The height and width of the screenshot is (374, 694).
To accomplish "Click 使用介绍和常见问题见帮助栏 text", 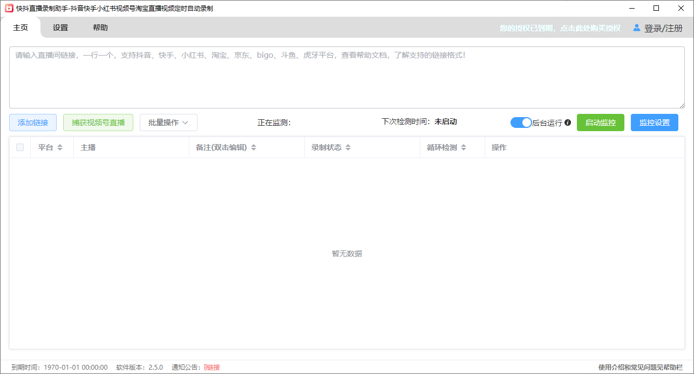I will point(641,368).
